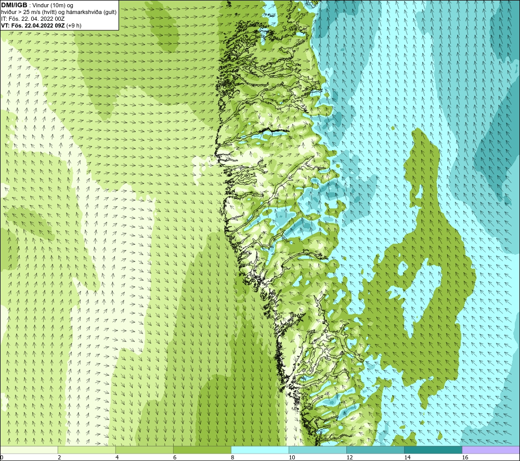This screenshot has height=461, width=520.
Task: Click the legend scale label '16'
Action: (x=465, y=458)
